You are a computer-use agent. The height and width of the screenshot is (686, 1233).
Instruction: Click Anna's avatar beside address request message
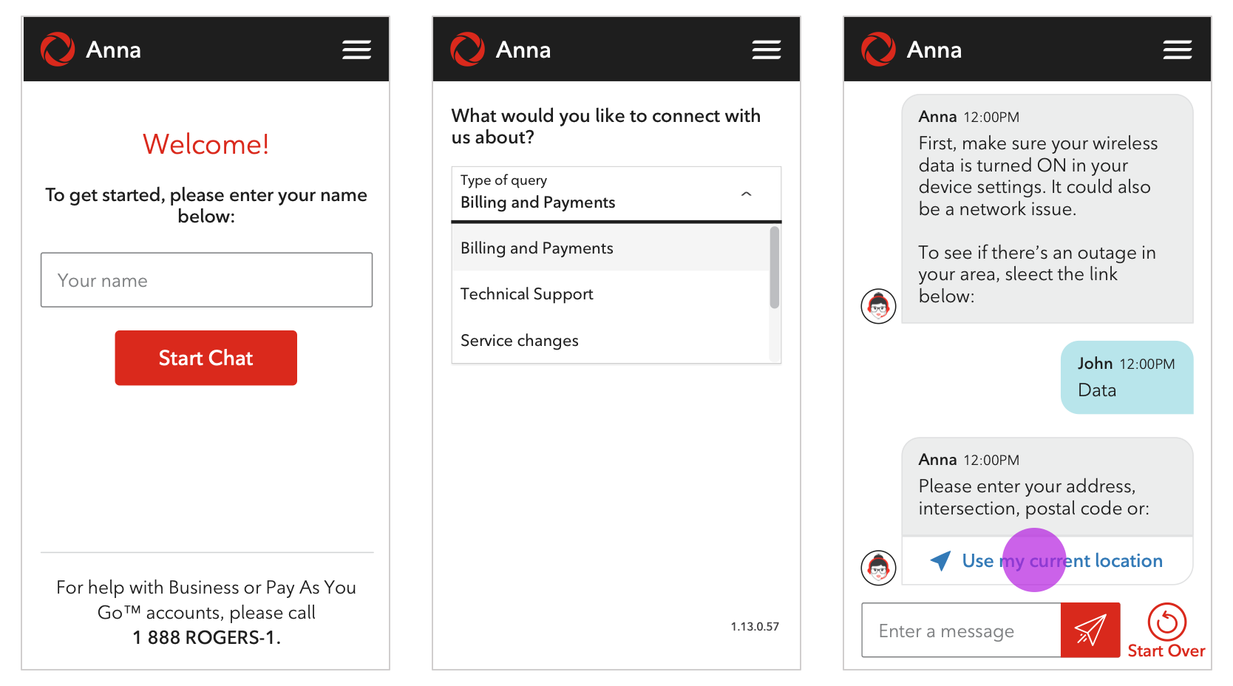click(x=878, y=568)
